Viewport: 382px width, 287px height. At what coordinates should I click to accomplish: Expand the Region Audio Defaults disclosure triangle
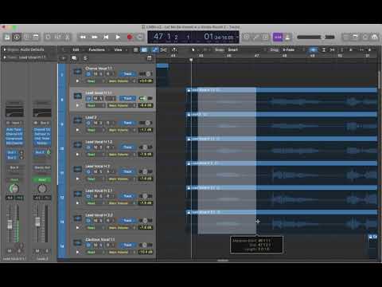pos(5,49)
